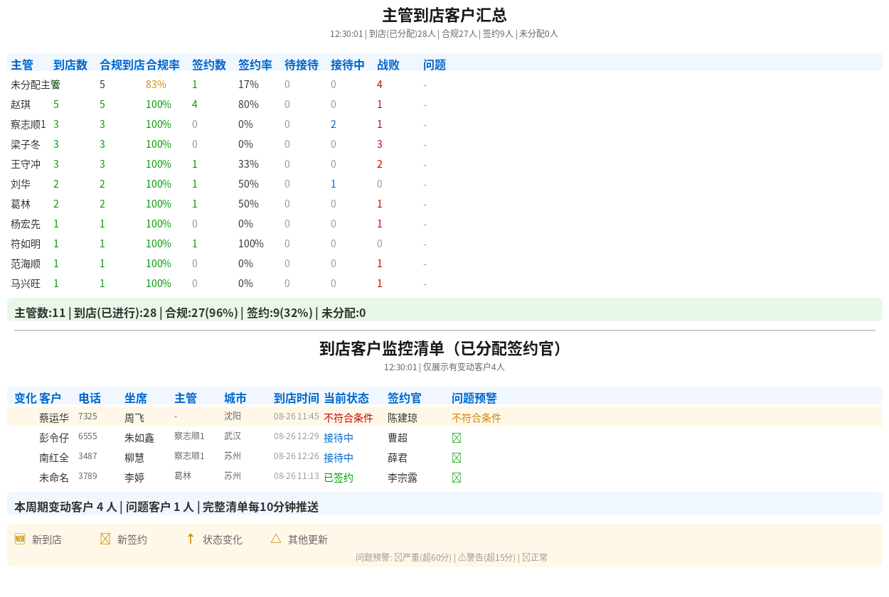Click the 当前状态 column header

click(346, 398)
